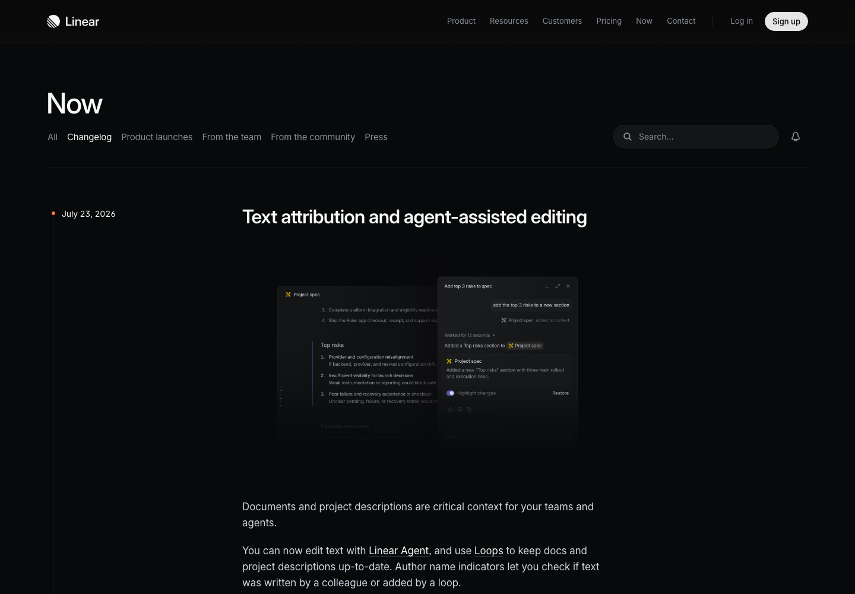Image resolution: width=855 pixels, height=594 pixels.
Task: Click the July 23, 2026 date
Action: point(88,214)
